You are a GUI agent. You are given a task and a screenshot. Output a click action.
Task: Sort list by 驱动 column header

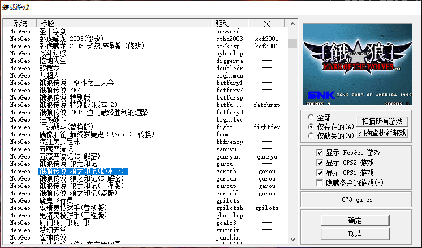(x=230, y=23)
